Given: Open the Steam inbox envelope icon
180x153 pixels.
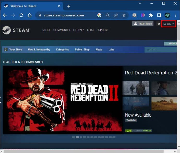Looking at the screenshot, I should (x=159, y=24).
